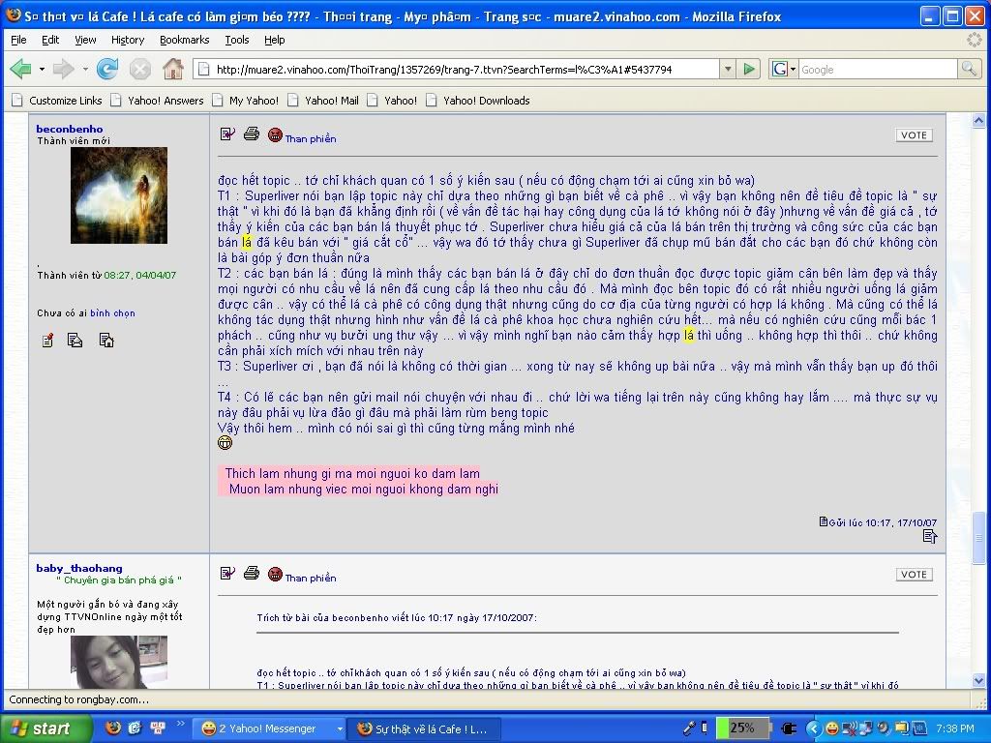The height and width of the screenshot is (743, 991).
Task: Click the angry face complaint icon in baby_thaohang's post
Action: click(x=275, y=574)
